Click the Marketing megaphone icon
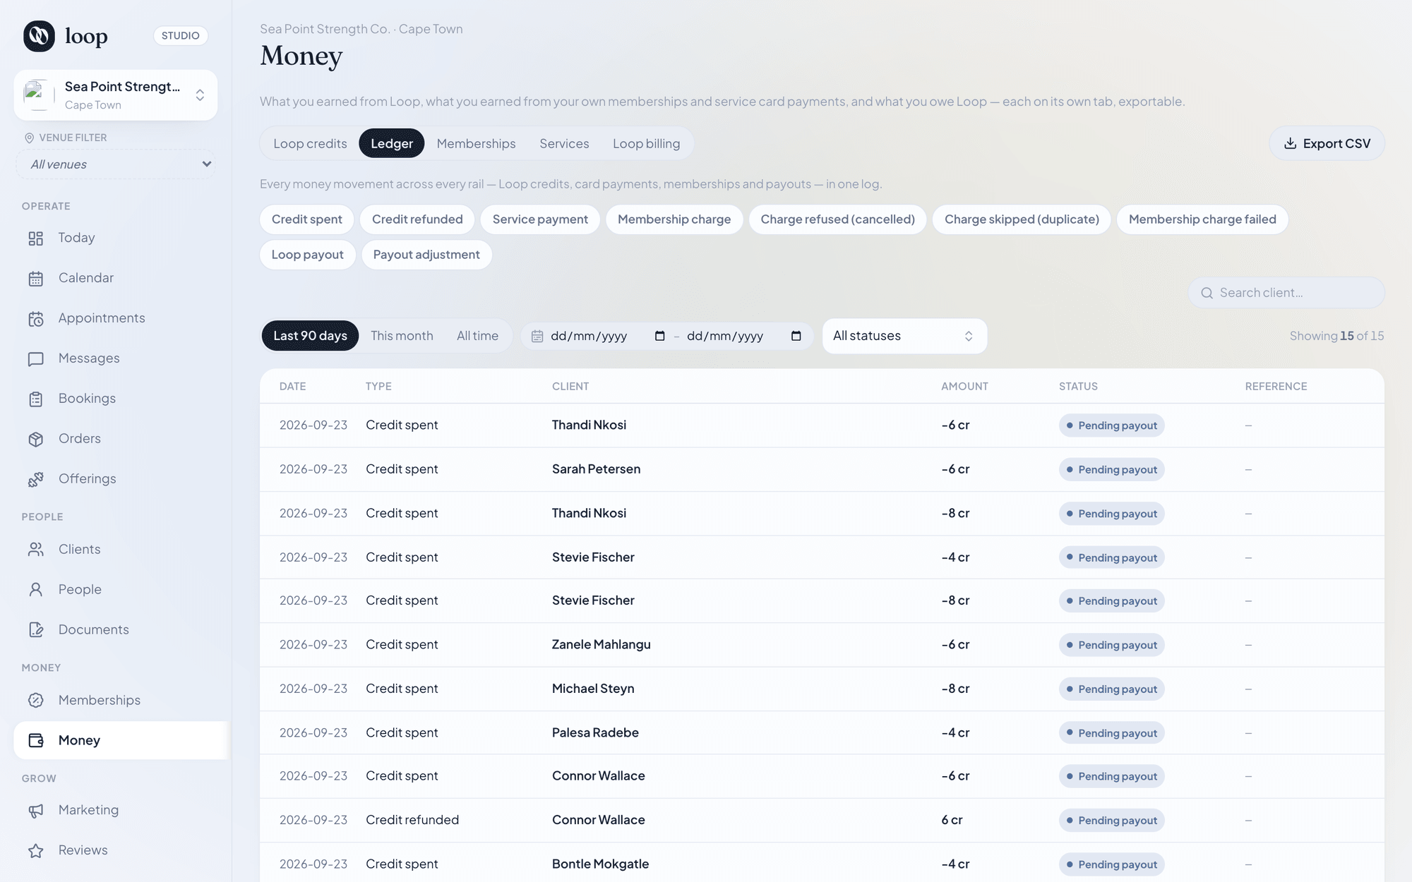This screenshot has width=1412, height=882. coord(36,811)
